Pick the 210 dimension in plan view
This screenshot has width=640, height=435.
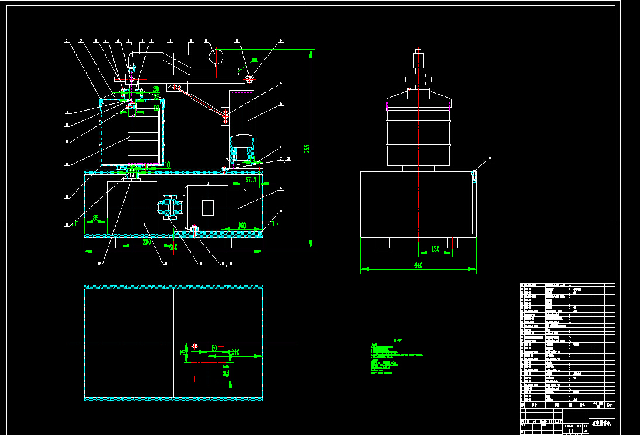pyautogui.click(x=236, y=352)
